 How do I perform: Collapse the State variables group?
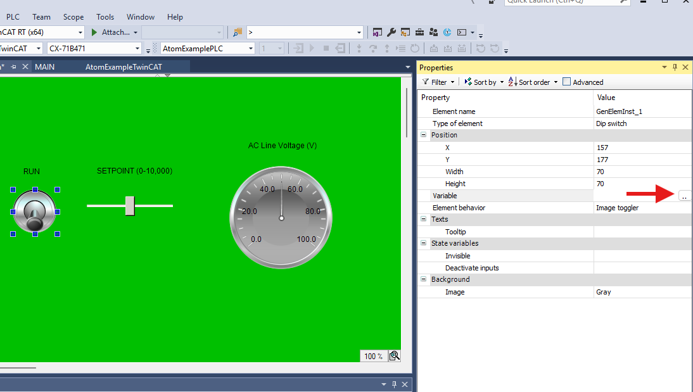(x=423, y=243)
